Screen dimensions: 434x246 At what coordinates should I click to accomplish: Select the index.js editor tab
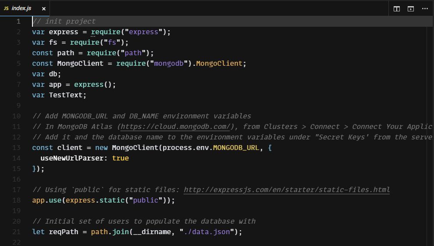point(25,8)
